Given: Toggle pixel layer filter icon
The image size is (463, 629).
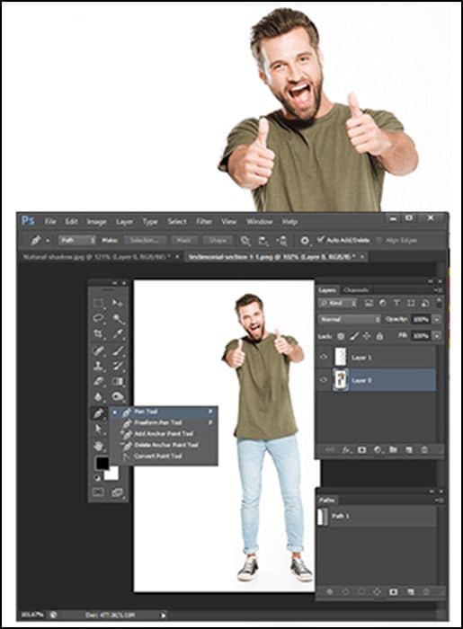Looking at the screenshot, I should (x=369, y=304).
